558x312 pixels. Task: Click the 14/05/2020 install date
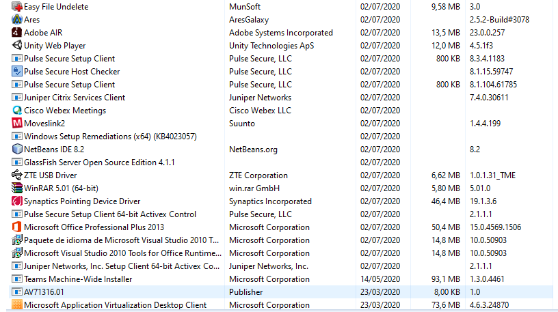(380, 279)
